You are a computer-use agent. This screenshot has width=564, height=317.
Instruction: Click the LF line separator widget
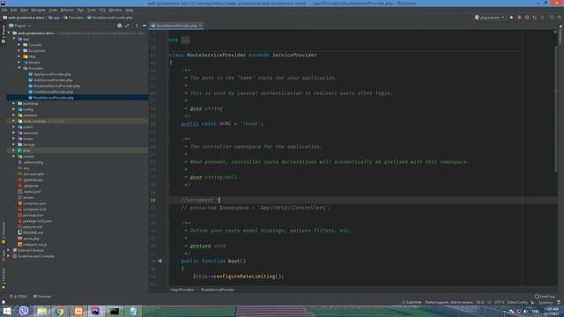coord(489,302)
